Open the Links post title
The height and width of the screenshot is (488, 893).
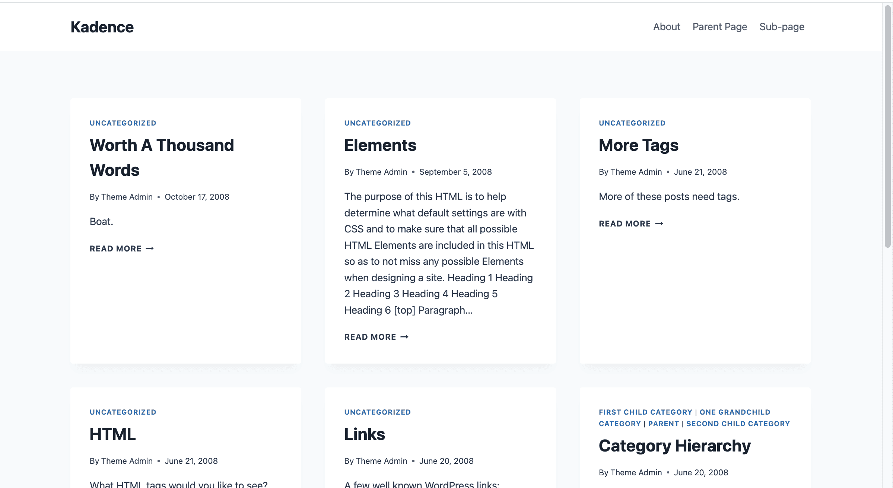[x=364, y=434]
